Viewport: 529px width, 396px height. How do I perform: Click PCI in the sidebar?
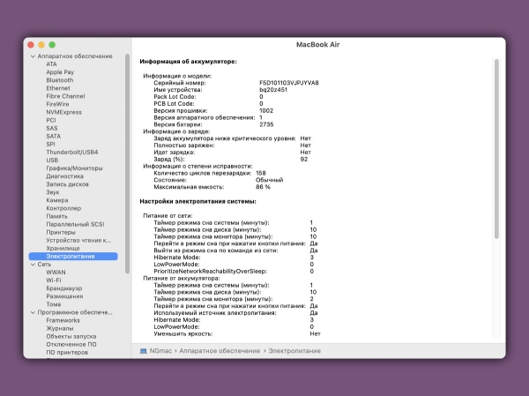[51, 120]
